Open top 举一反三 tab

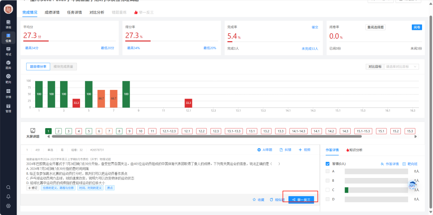tap(144, 12)
